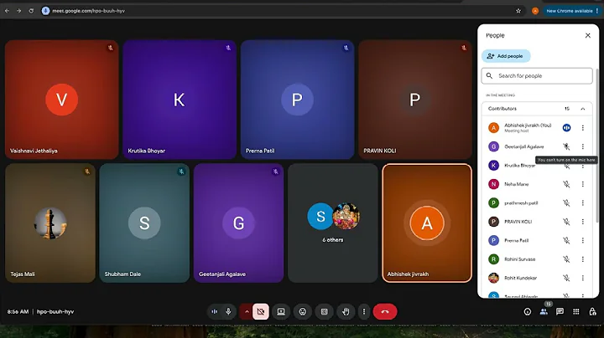Open the emoji reactions button
The image size is (604, 338).
303,311
